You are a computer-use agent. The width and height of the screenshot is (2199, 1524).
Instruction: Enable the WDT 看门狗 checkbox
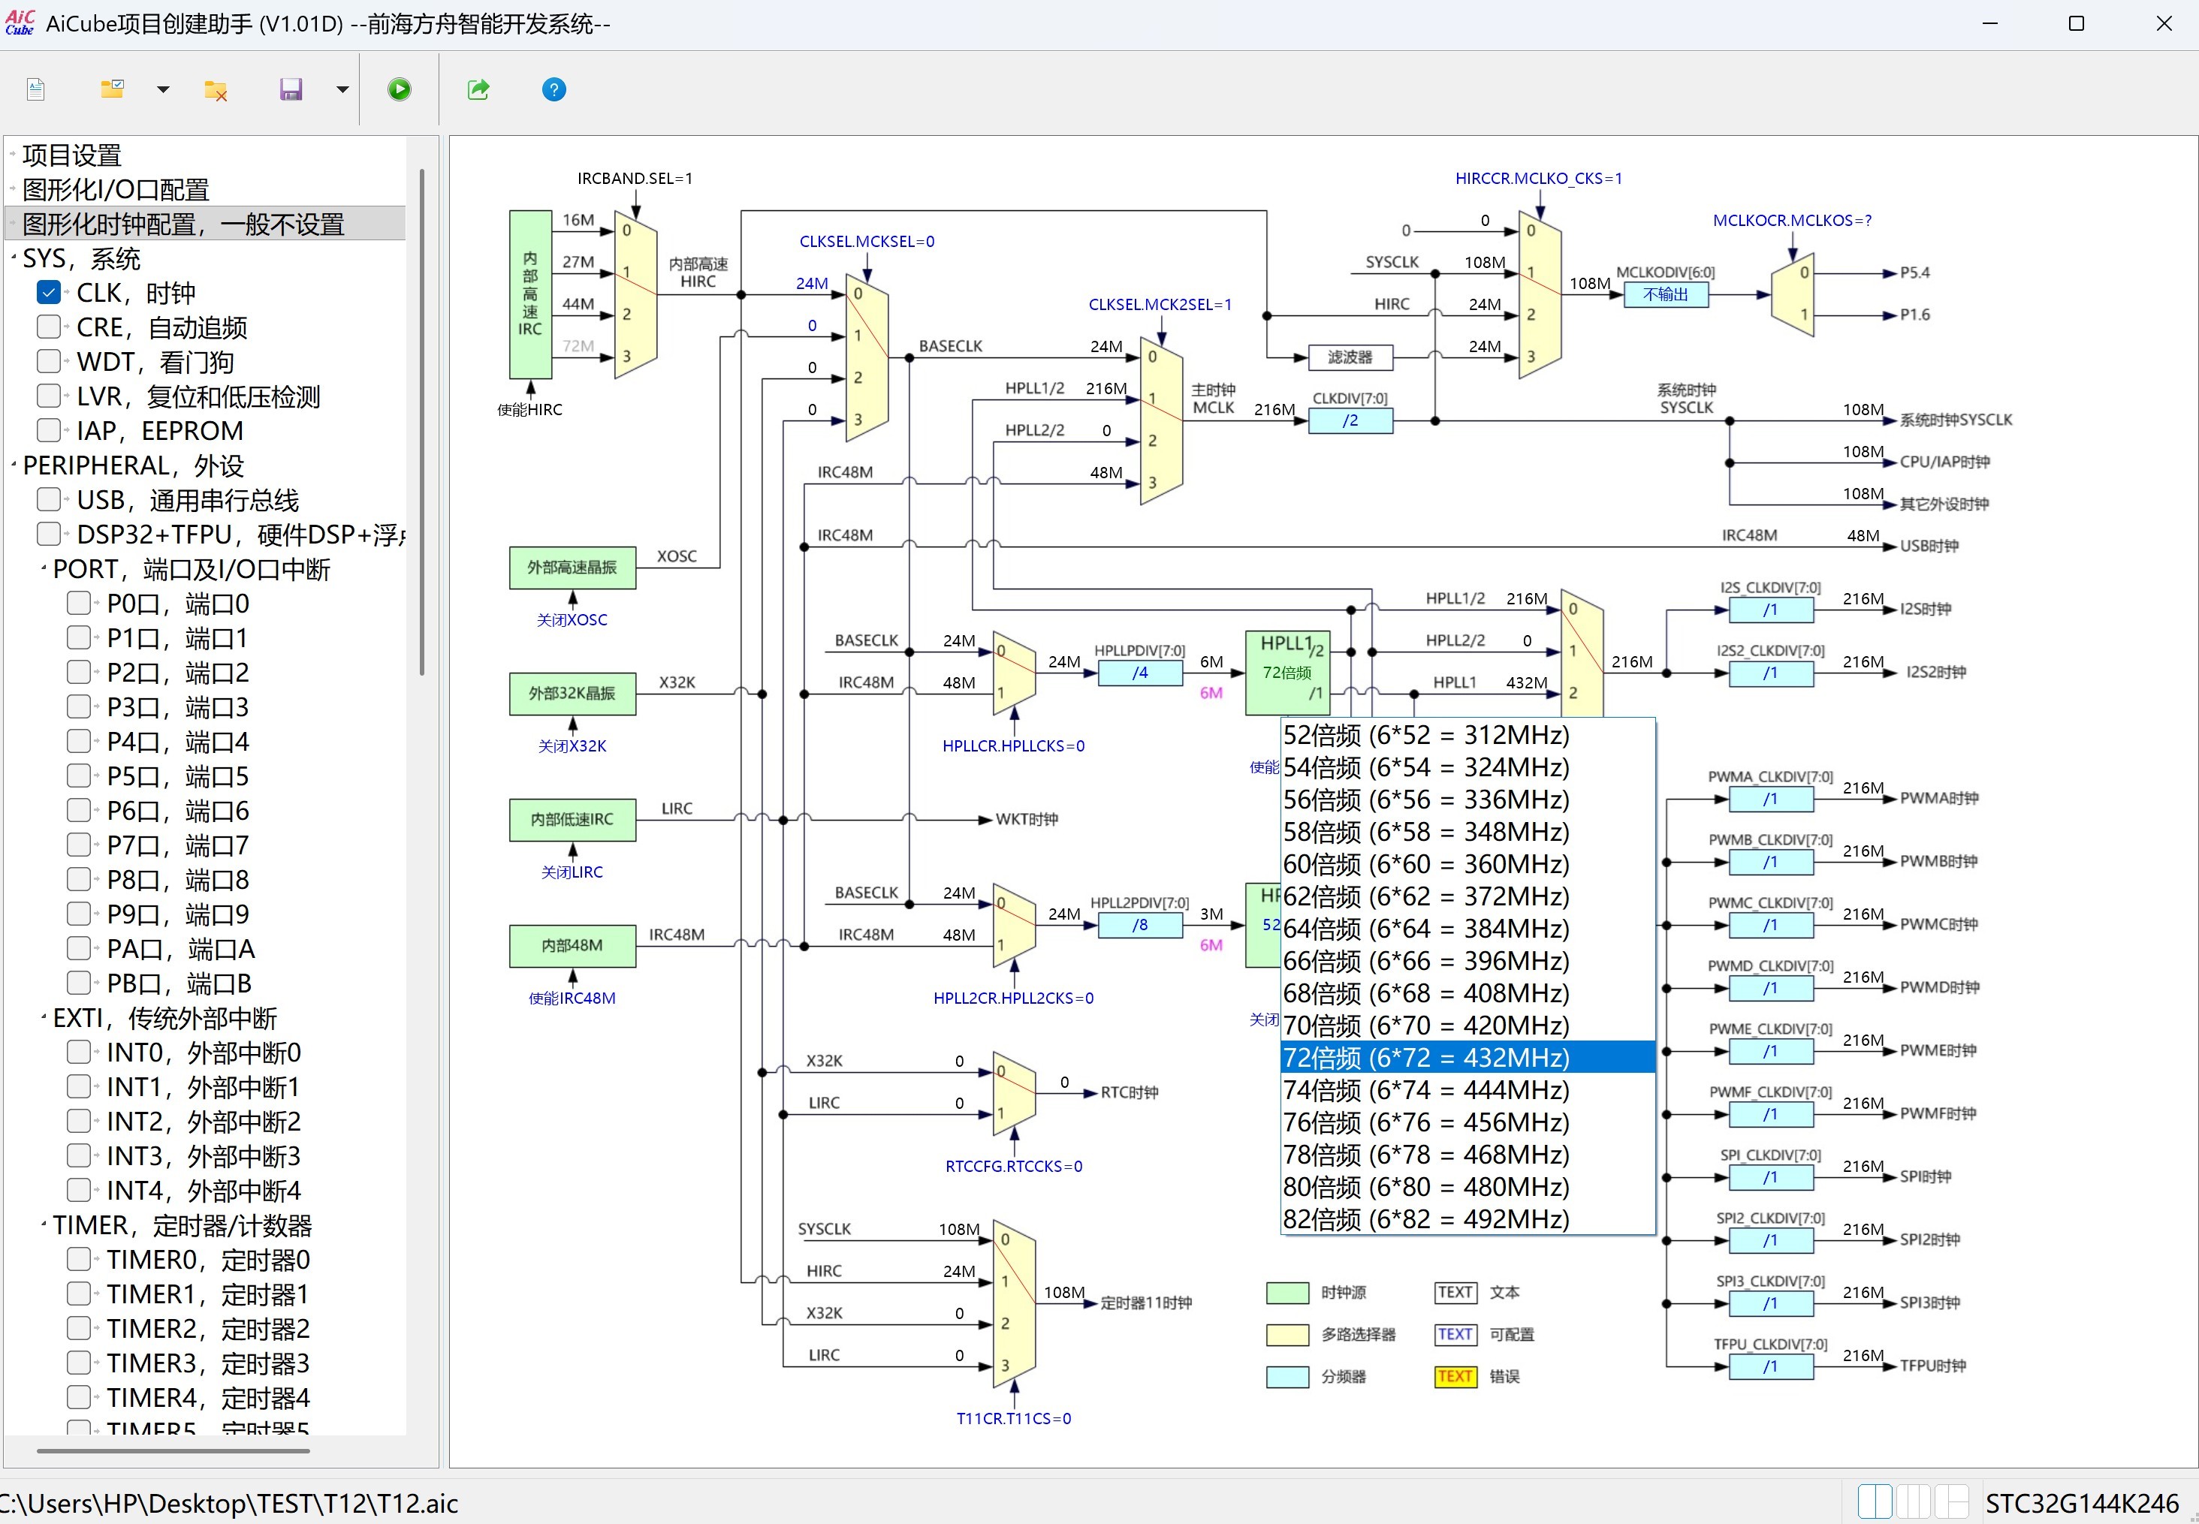pyautogui.click(x=49, y=361)
